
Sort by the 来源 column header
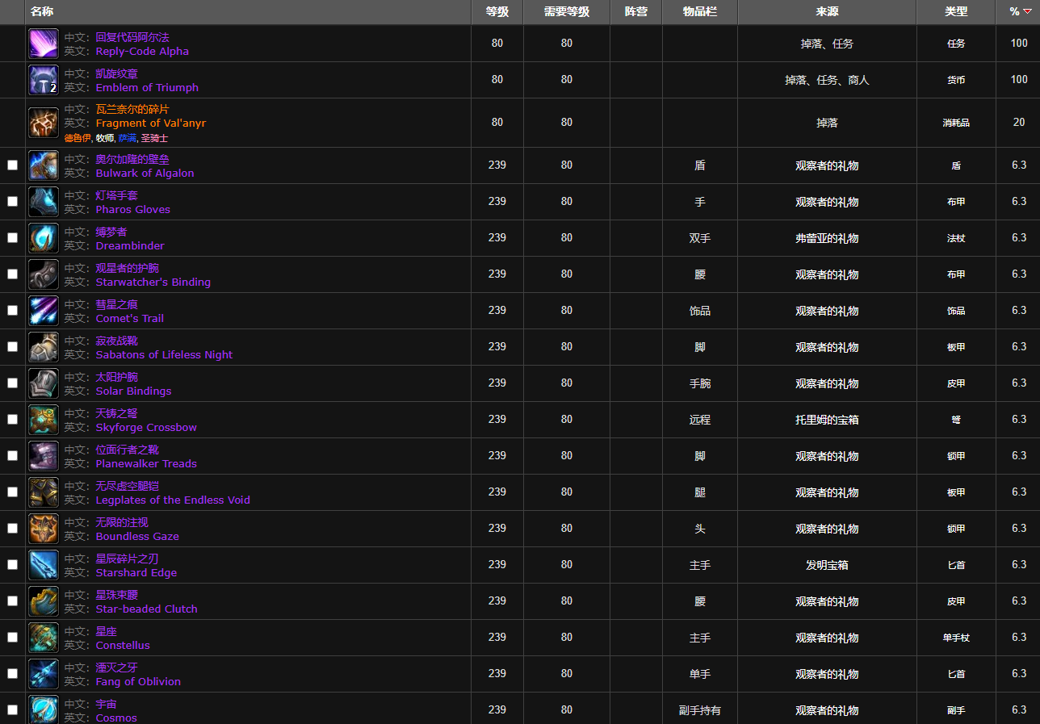click(827, 12)
